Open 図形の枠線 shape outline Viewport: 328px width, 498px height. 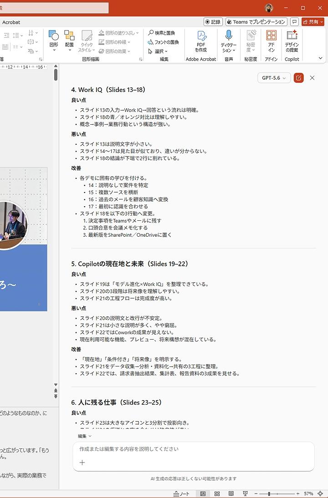click(114, 42)
